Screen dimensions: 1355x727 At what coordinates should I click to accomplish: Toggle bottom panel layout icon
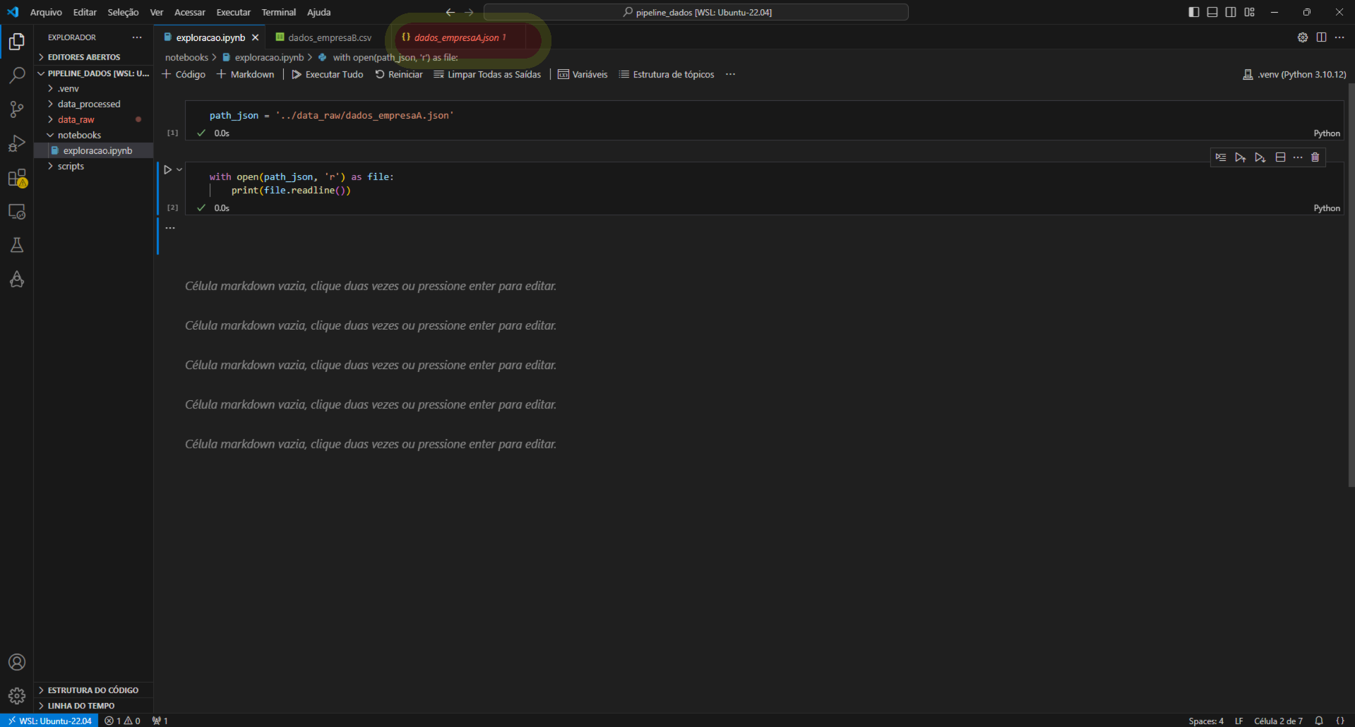click(1212, 12)
